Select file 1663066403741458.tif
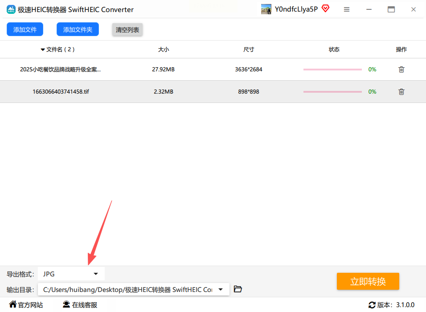 click(61, 92)
